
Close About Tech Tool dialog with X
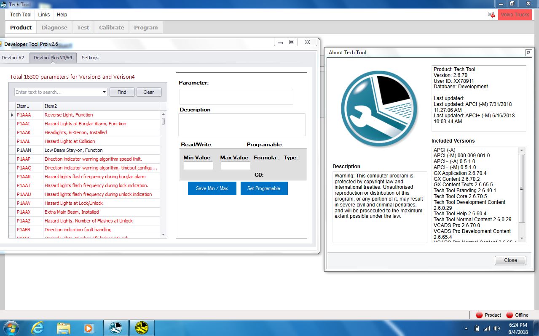[528, 53]
